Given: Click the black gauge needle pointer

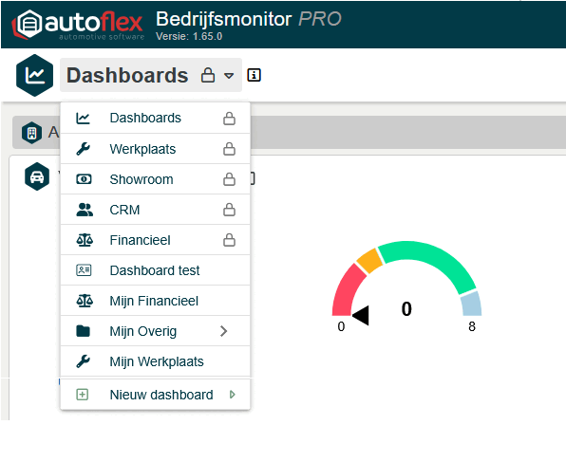Looking at the screenshot, I should pyautogui.click(x=361, y=315).
